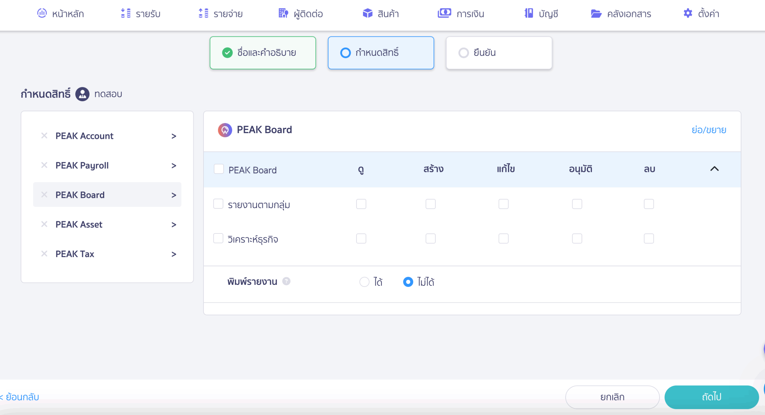Click the PEAK Board logo icon
Viewport: 765px width, 415px height.
pyautogui.click(x=225, y=130)
